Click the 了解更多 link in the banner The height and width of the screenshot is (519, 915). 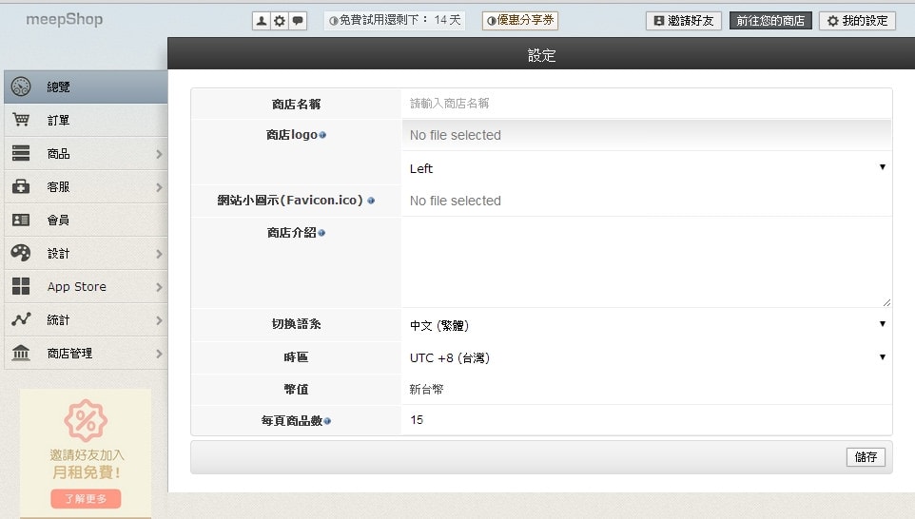(x=86, y=499)
